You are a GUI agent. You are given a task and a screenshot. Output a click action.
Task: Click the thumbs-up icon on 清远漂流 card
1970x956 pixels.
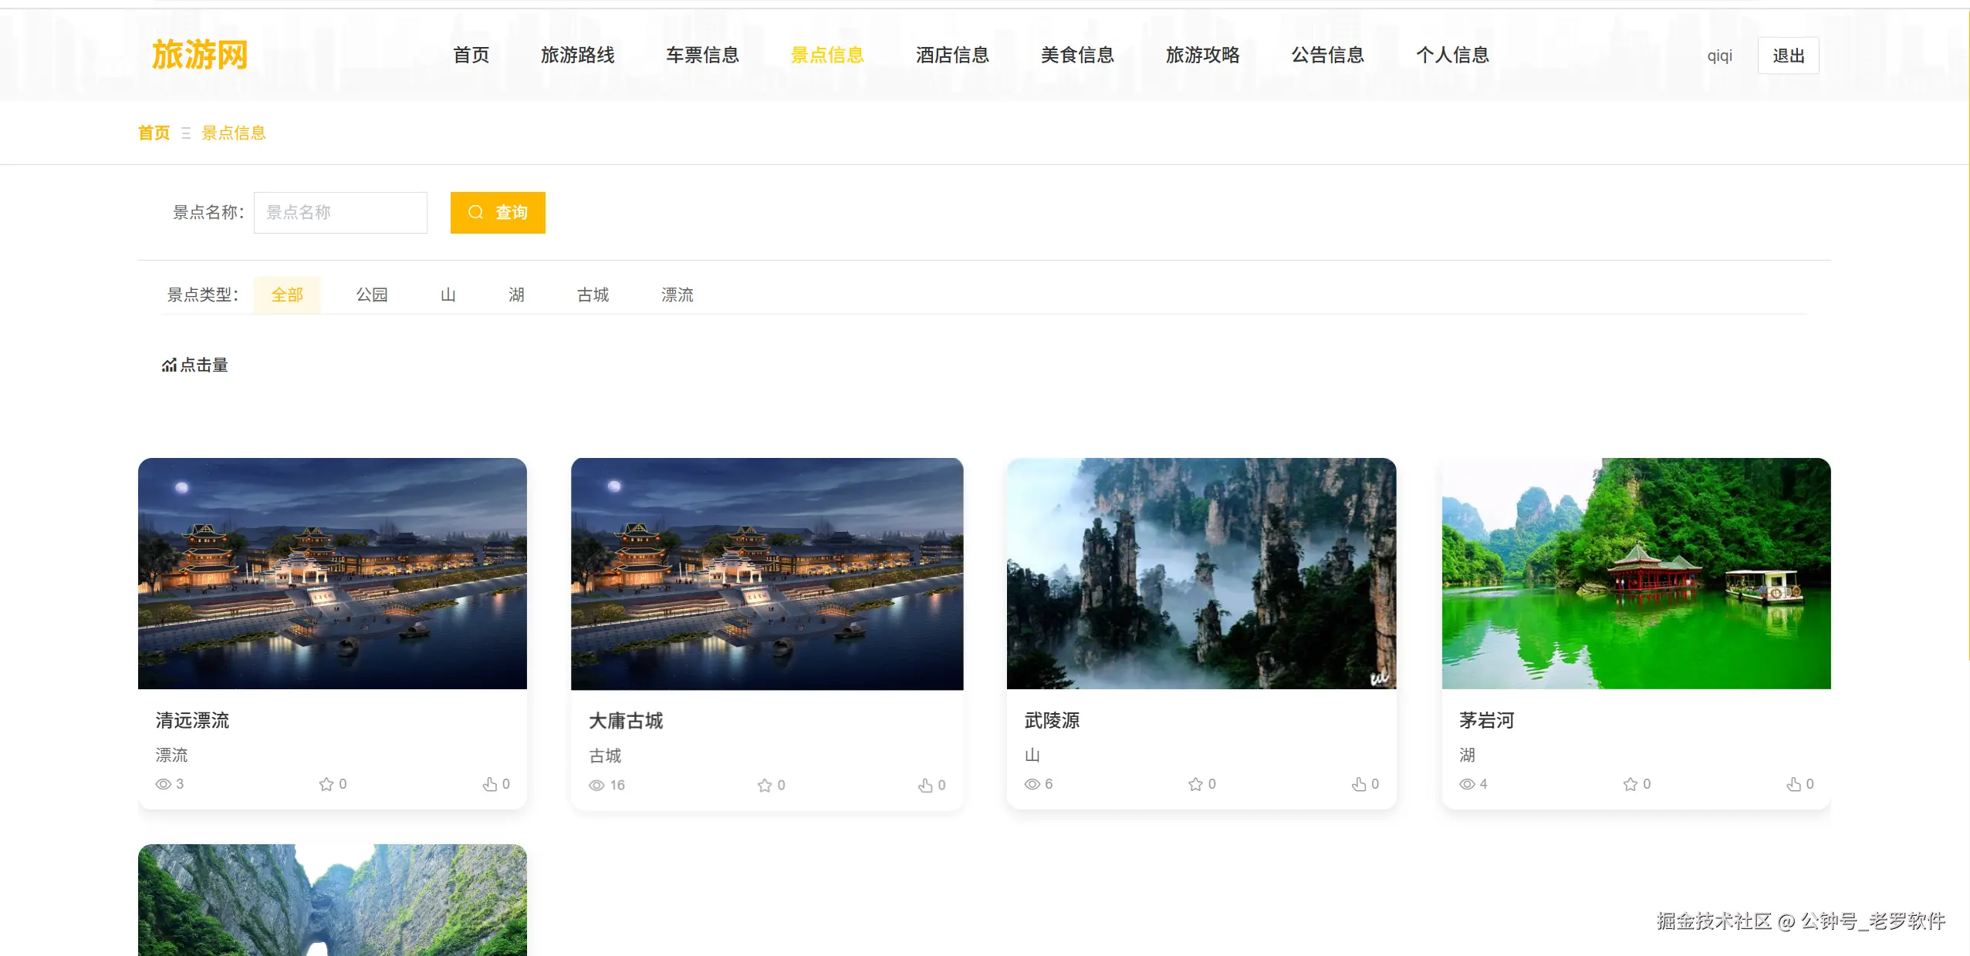coord(490,784)
